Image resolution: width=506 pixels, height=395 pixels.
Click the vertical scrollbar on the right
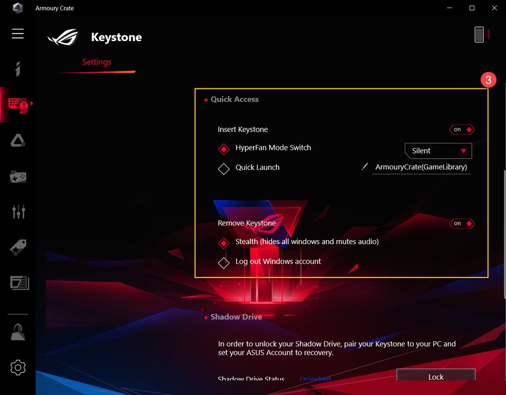(504, 234)
